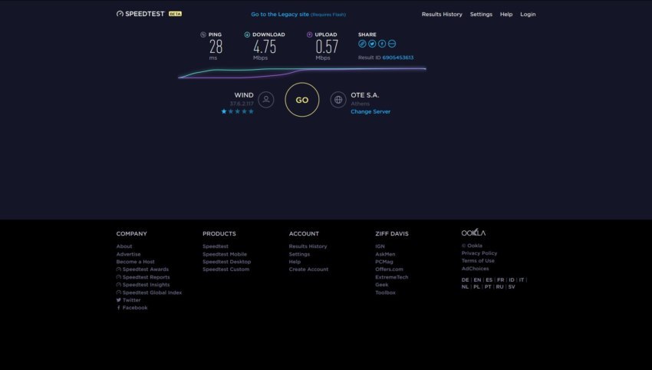Click the globe server icon
This screenshot has height=370, width=652.
[338, 100]
